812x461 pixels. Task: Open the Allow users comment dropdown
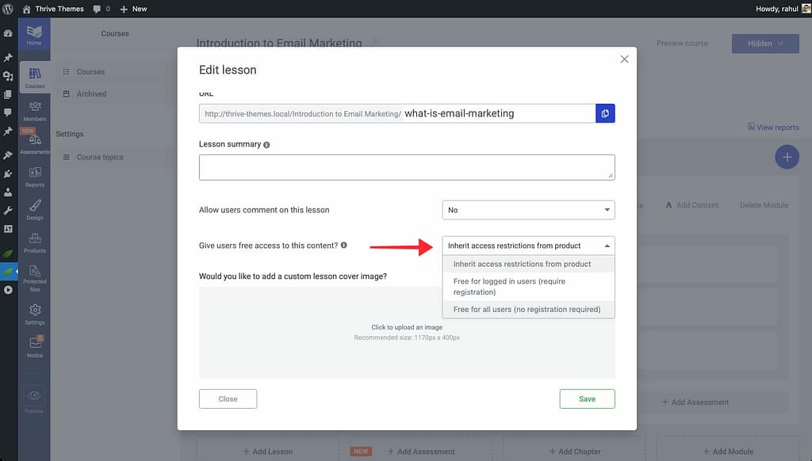coord(528,210)
